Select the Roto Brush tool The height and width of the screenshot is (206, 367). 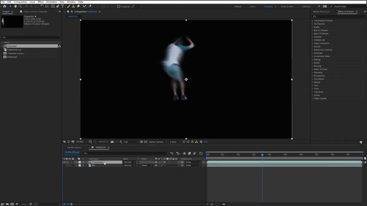click(x=84, y=6)
